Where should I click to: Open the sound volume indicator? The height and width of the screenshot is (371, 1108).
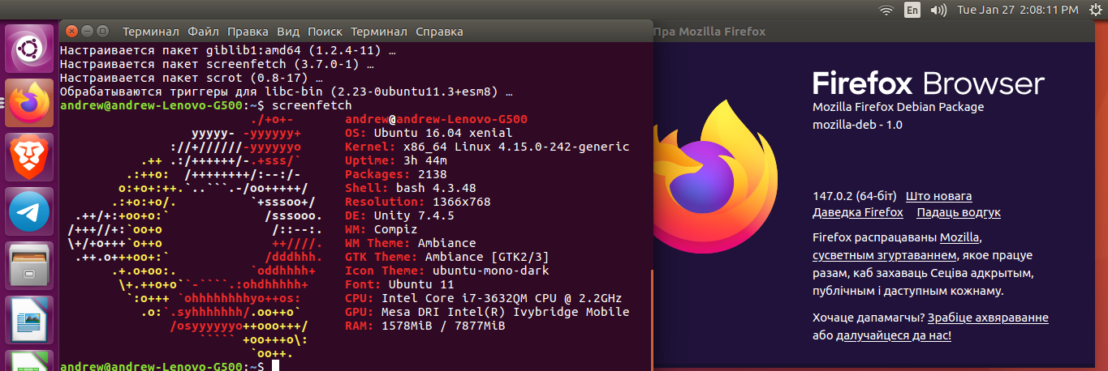point(938,10)
